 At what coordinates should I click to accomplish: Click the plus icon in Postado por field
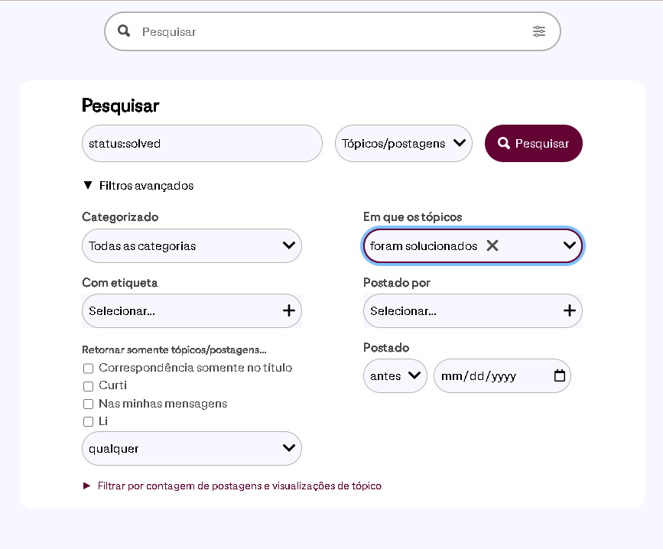pos(570,310)
